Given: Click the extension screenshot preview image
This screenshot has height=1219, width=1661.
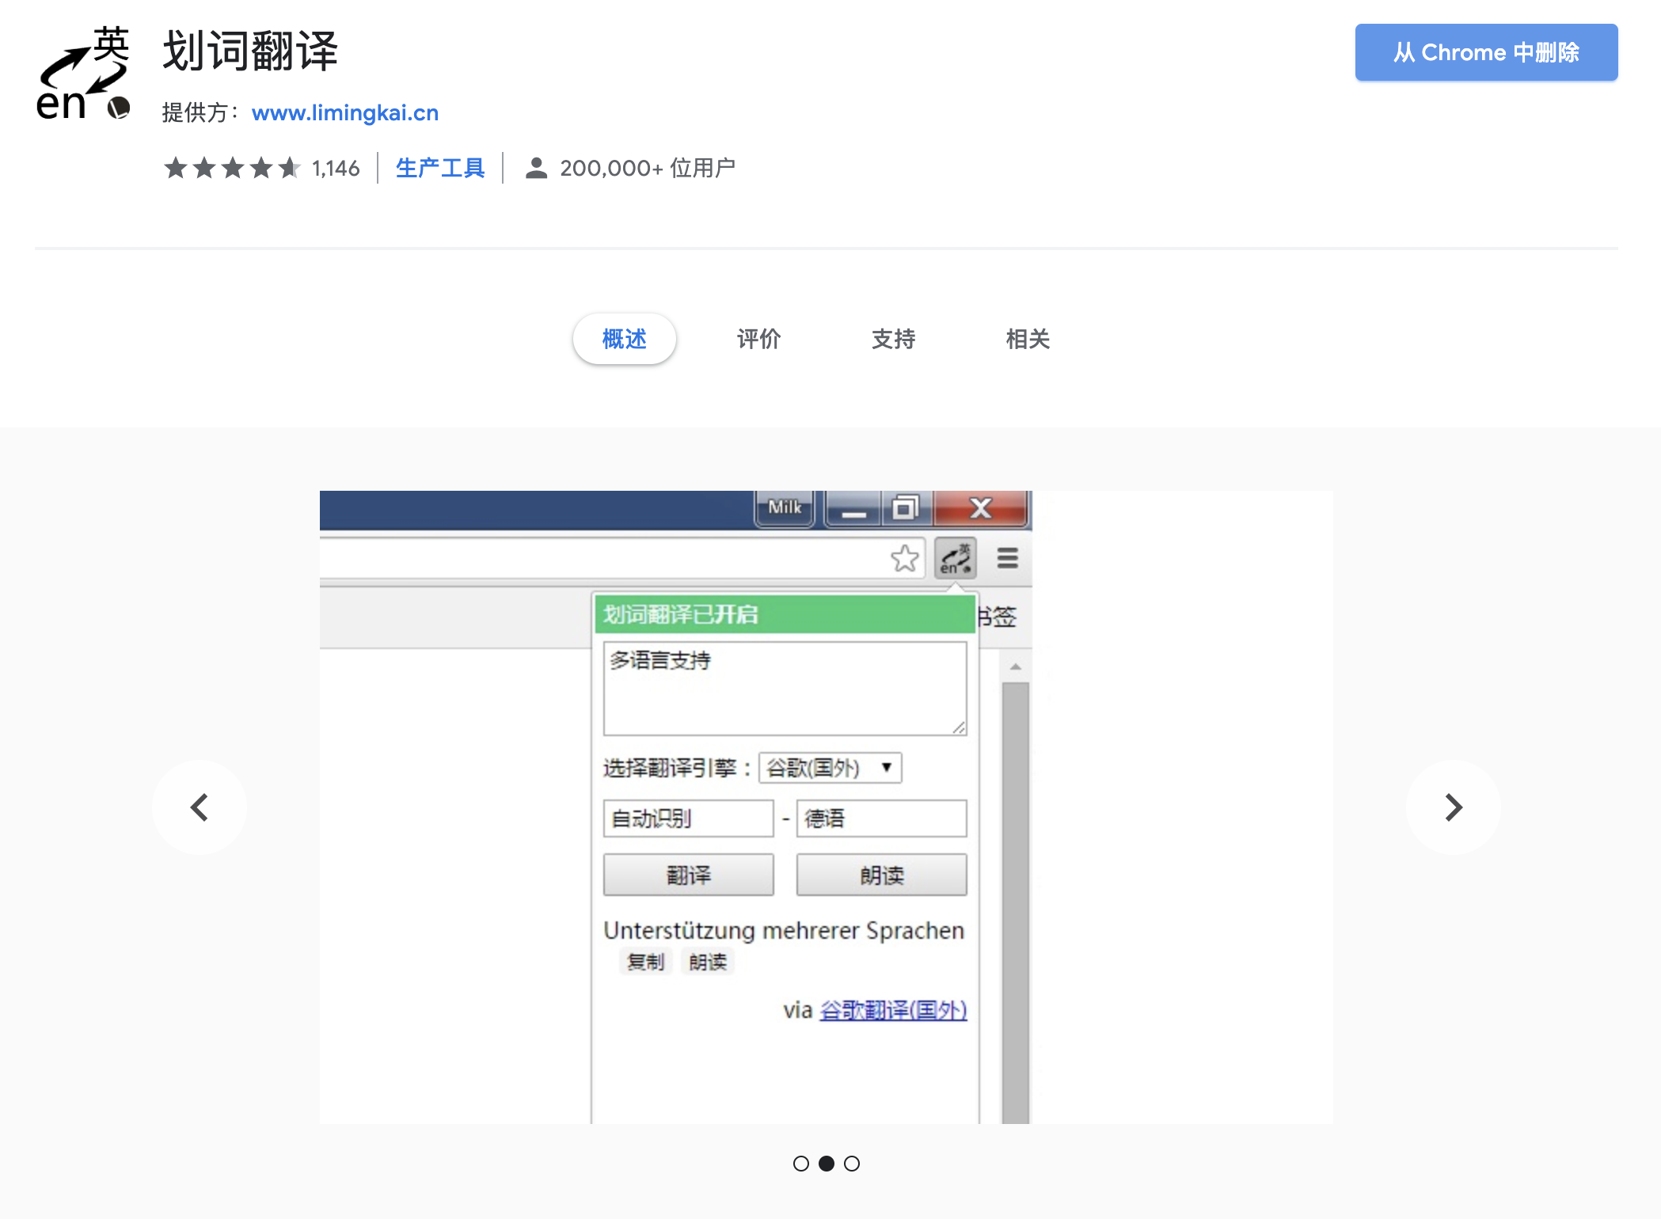Looking at the screenshot, I should (827, 807).
